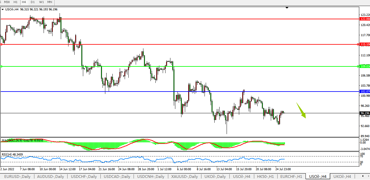Open the USDCNH Daily chart tab
This screenshot has height=180, width=370.
(150, 177)
